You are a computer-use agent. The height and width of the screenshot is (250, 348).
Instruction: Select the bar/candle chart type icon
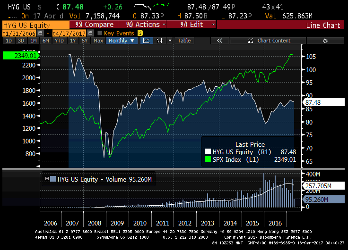point(159,41)
